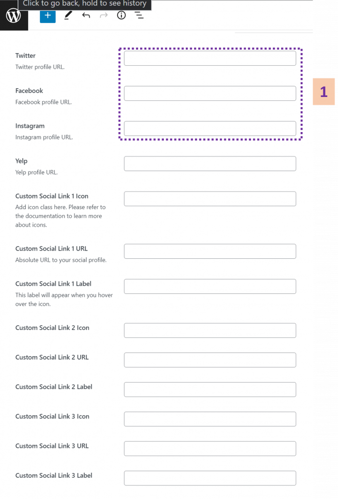Click the WordPress logo icon
This screenshot has width=338, height=499.
pos(14,16)
